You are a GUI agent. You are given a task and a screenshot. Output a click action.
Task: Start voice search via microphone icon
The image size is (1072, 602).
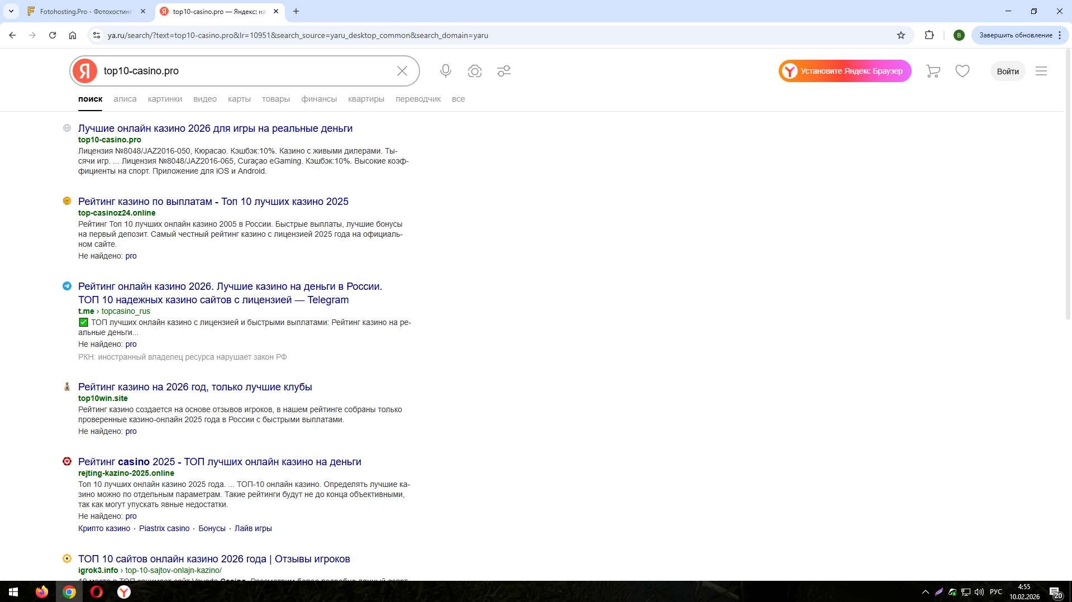click(446, 71)
